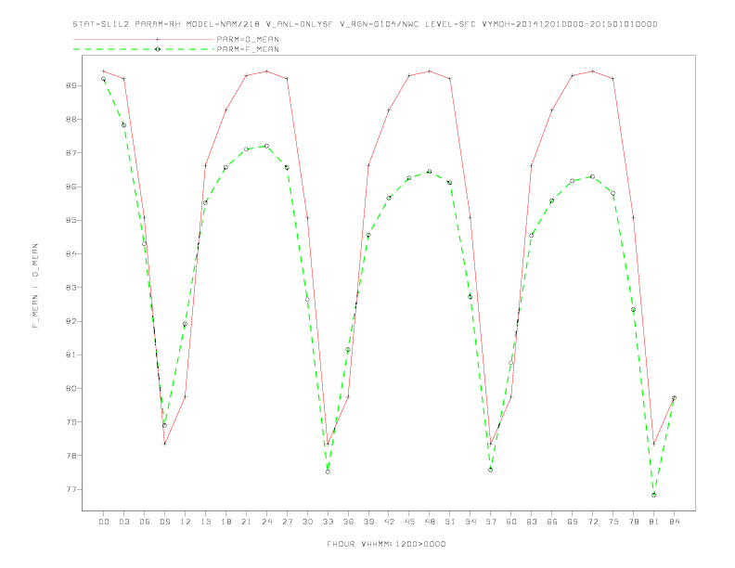This screenshot has width=735, height=568.
Task: Click the x-axis tick label 84
Action: tap(674, 522)
